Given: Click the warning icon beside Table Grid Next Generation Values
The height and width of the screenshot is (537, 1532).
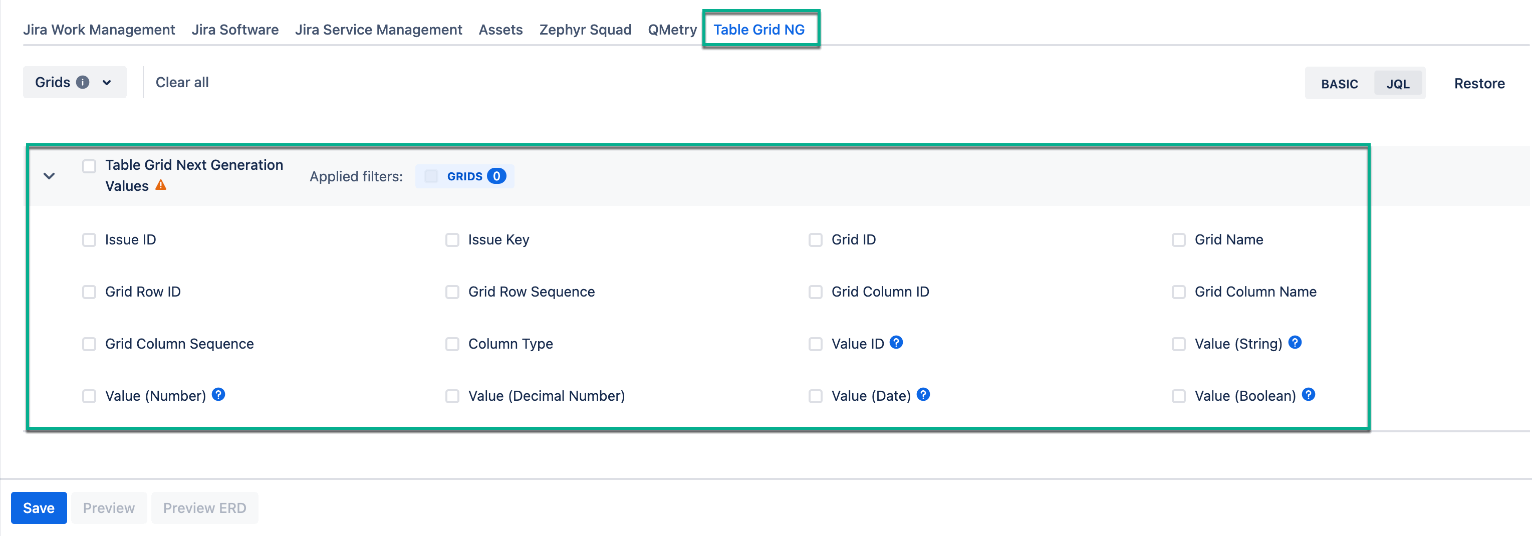Looking at the screenshot, I should [161, 185].
